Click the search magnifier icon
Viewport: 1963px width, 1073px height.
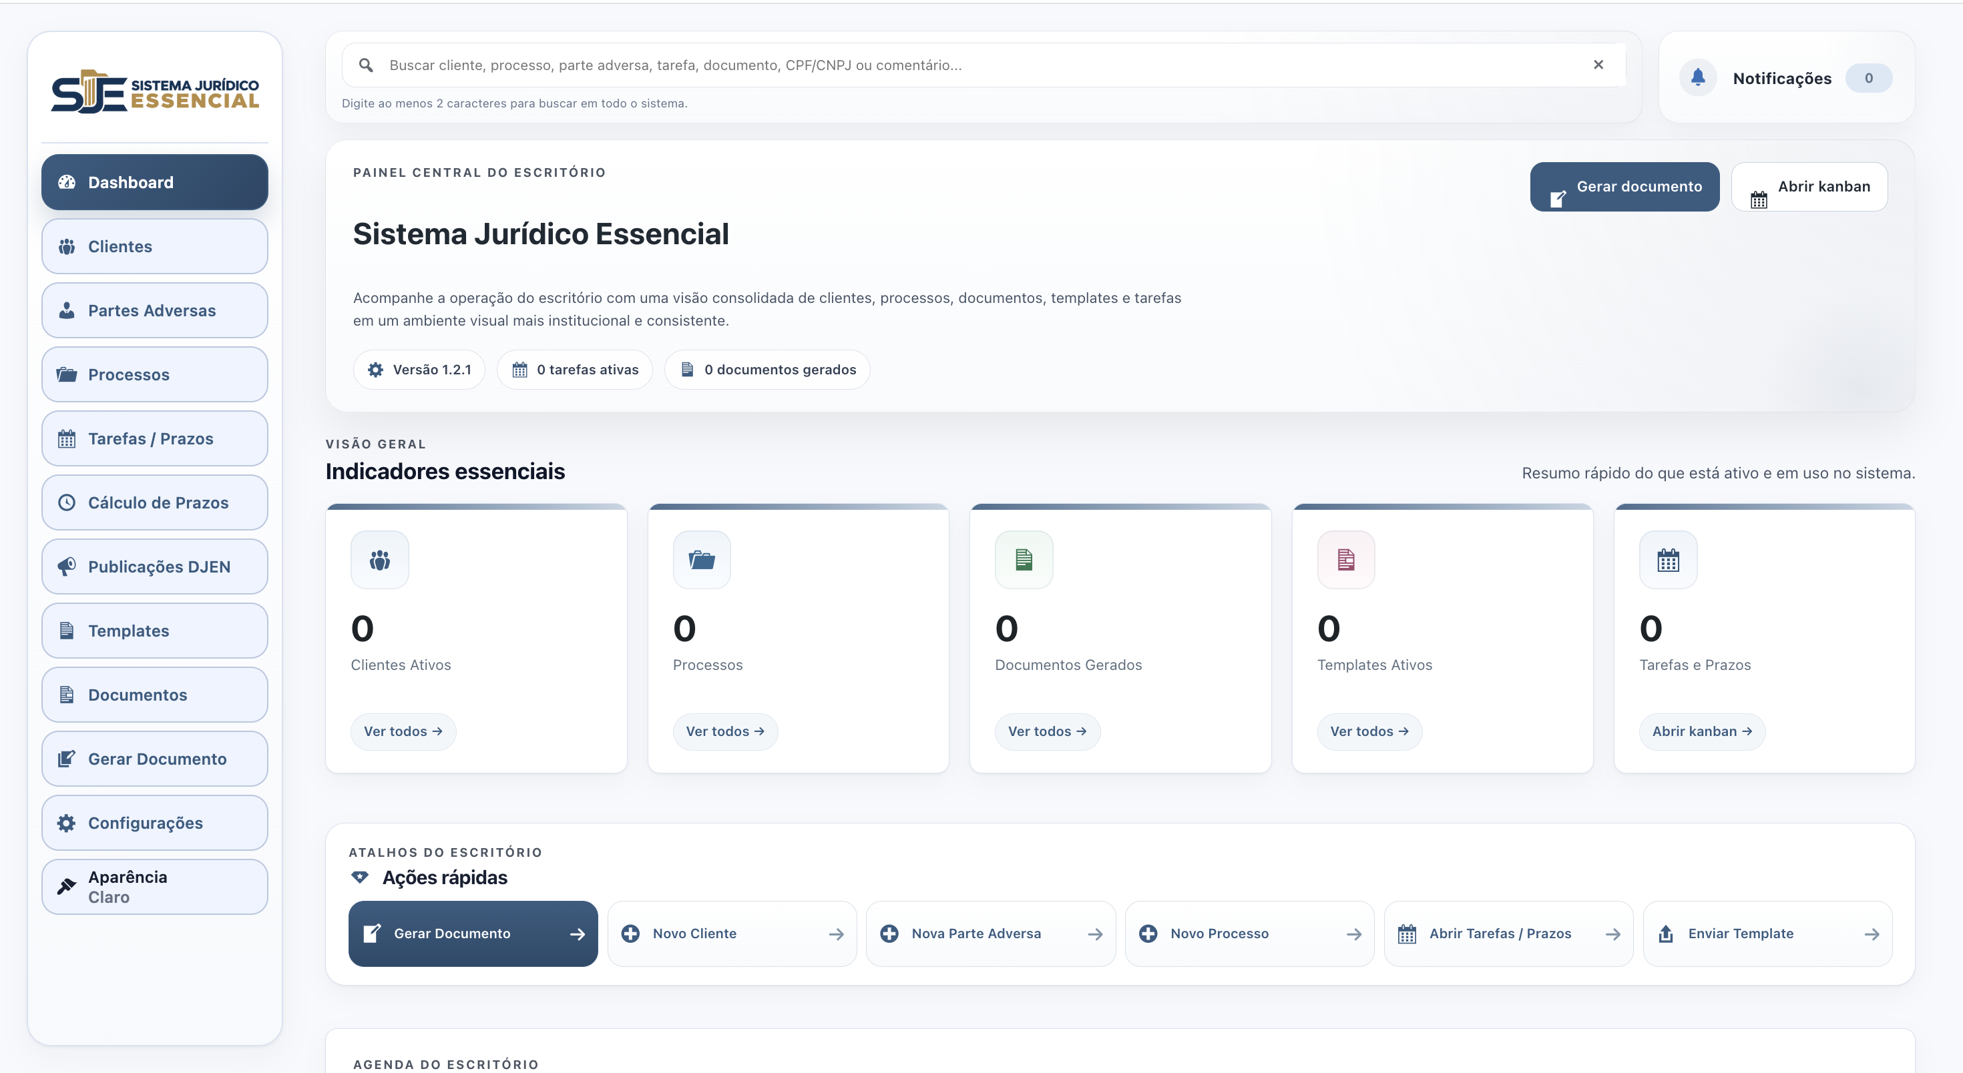coord(366,65)
